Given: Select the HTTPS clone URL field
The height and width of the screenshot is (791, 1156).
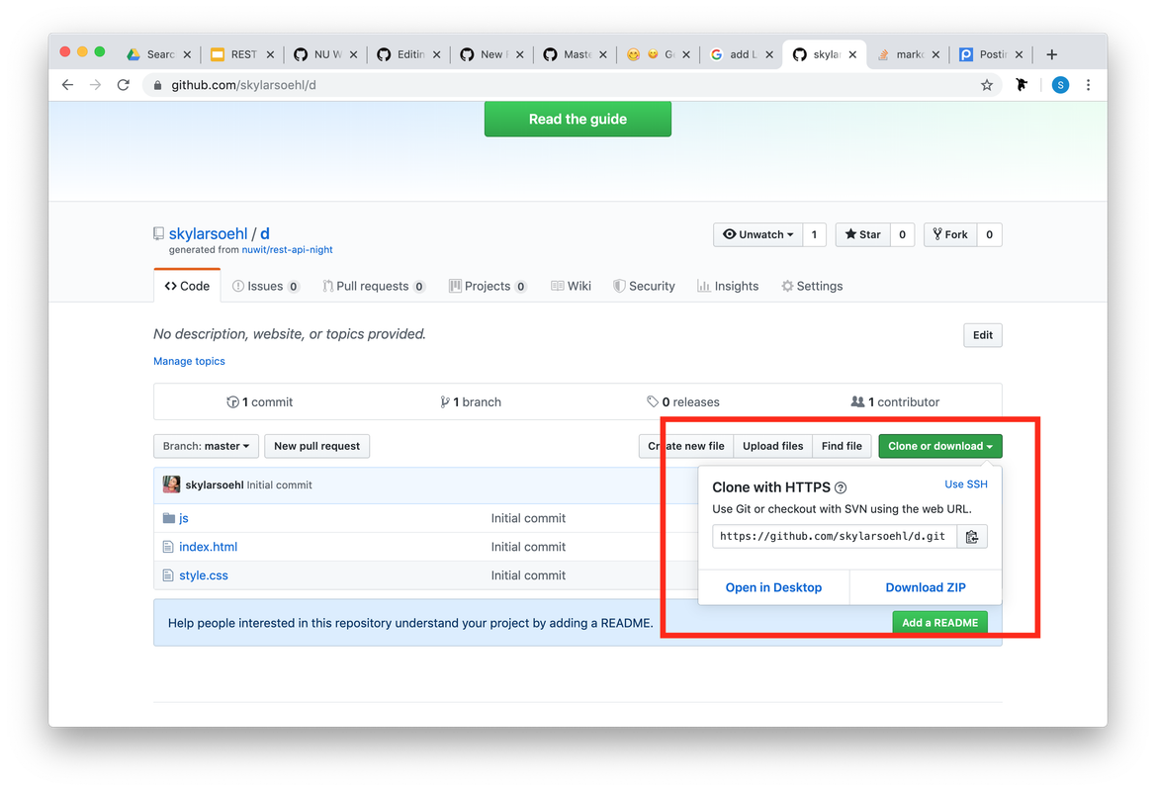Looking at the screenshot, I should 835,537.
